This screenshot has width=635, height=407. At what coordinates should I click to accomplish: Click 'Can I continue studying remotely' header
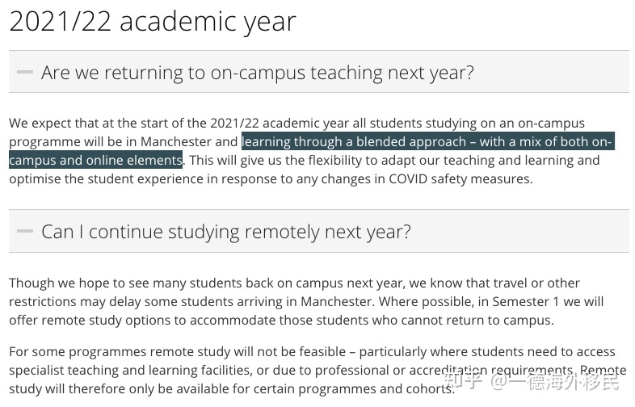[226, 232]
